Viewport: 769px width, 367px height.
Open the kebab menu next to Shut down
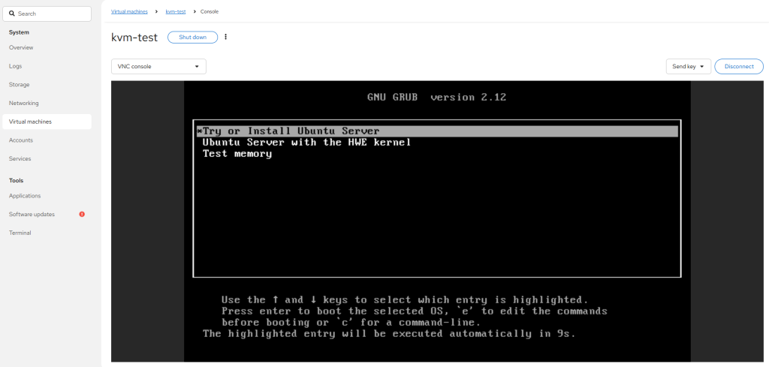225,37
